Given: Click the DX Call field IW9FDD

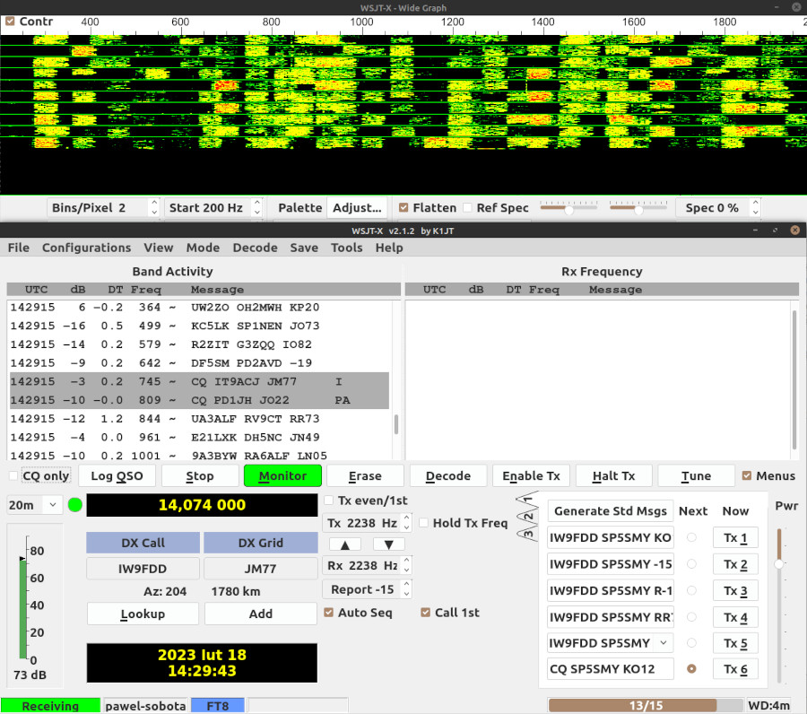Looking at the screenshot, I should click(143, 569).
